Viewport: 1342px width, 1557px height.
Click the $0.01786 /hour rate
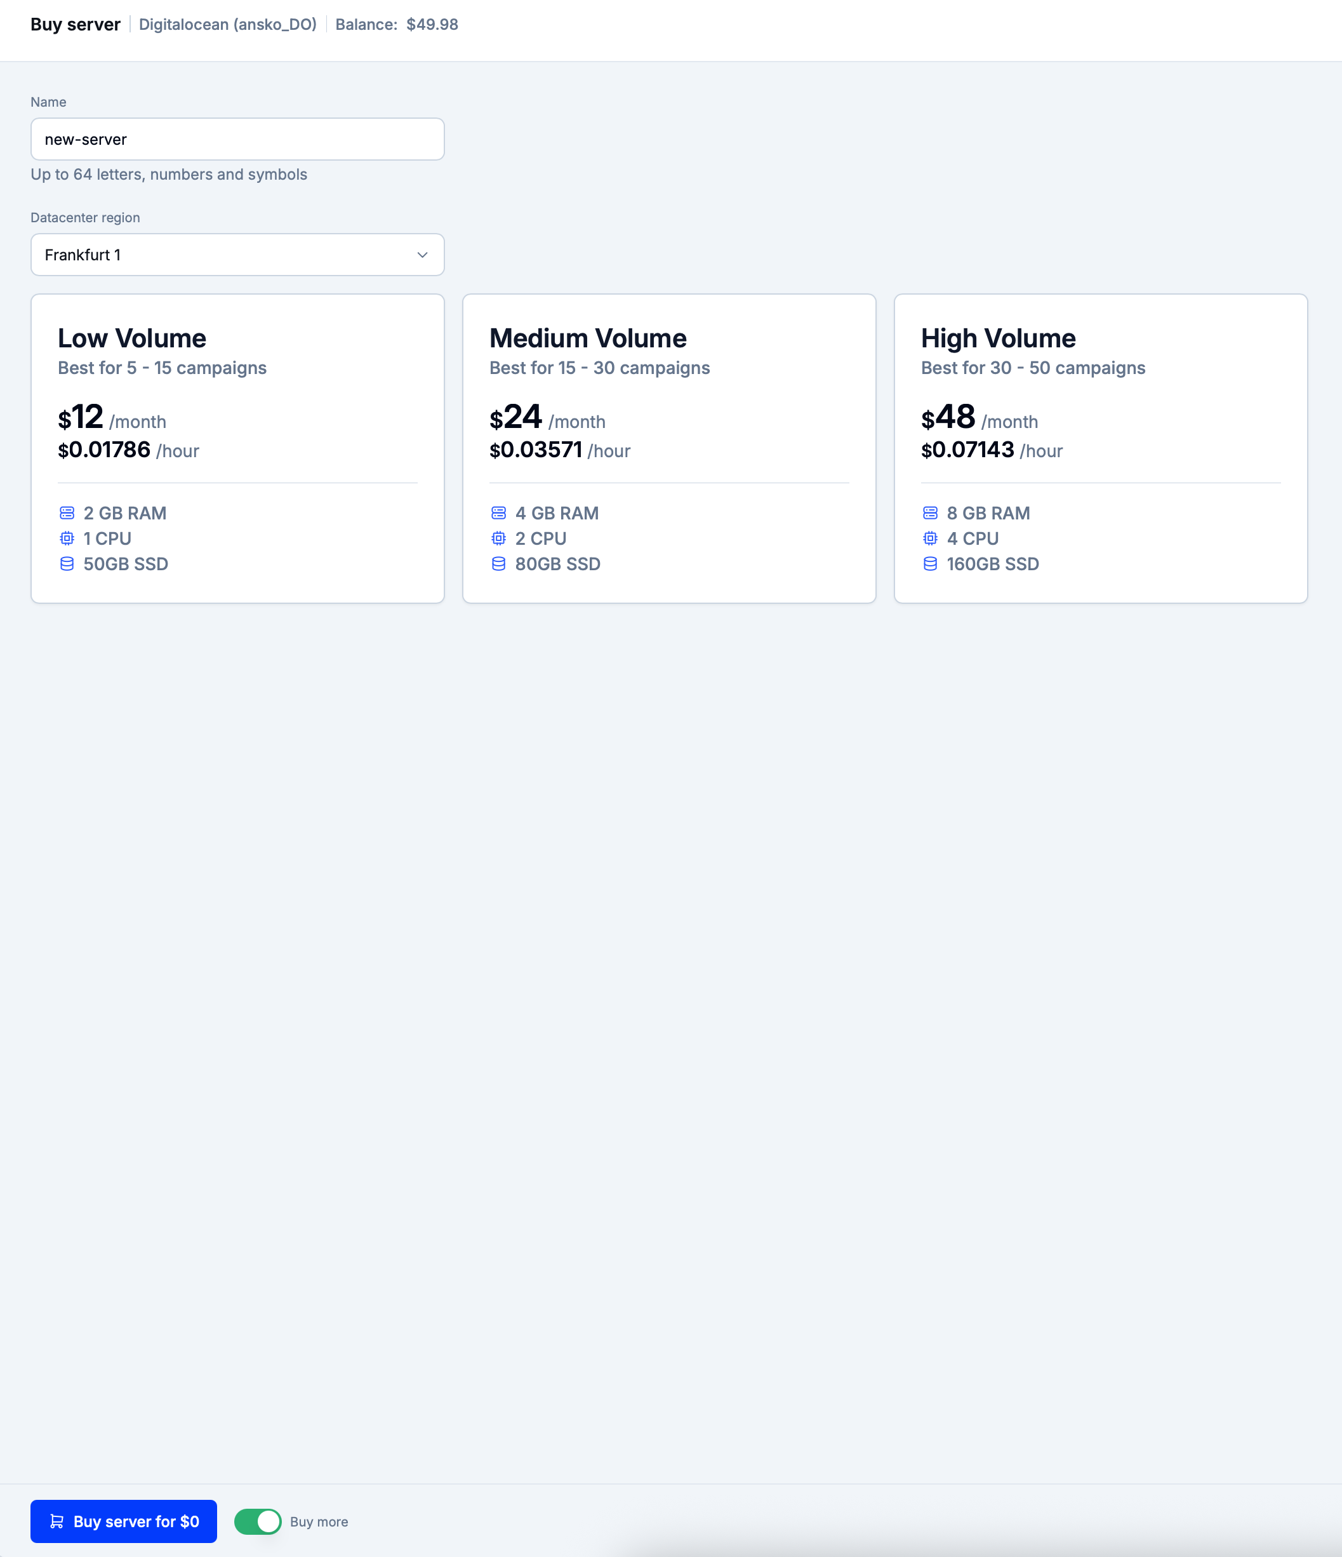[128, 450]
